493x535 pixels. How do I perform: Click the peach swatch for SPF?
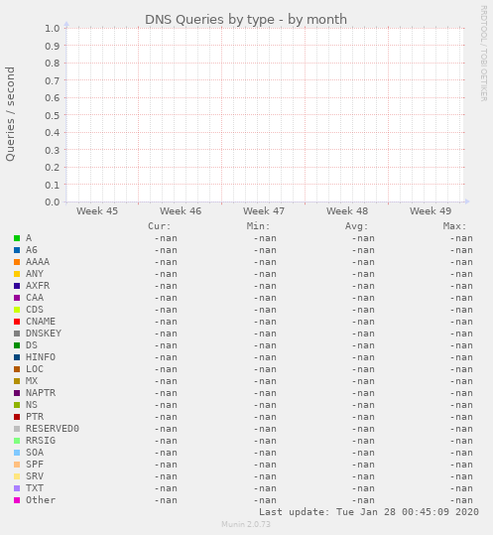(x=17, y=465)
